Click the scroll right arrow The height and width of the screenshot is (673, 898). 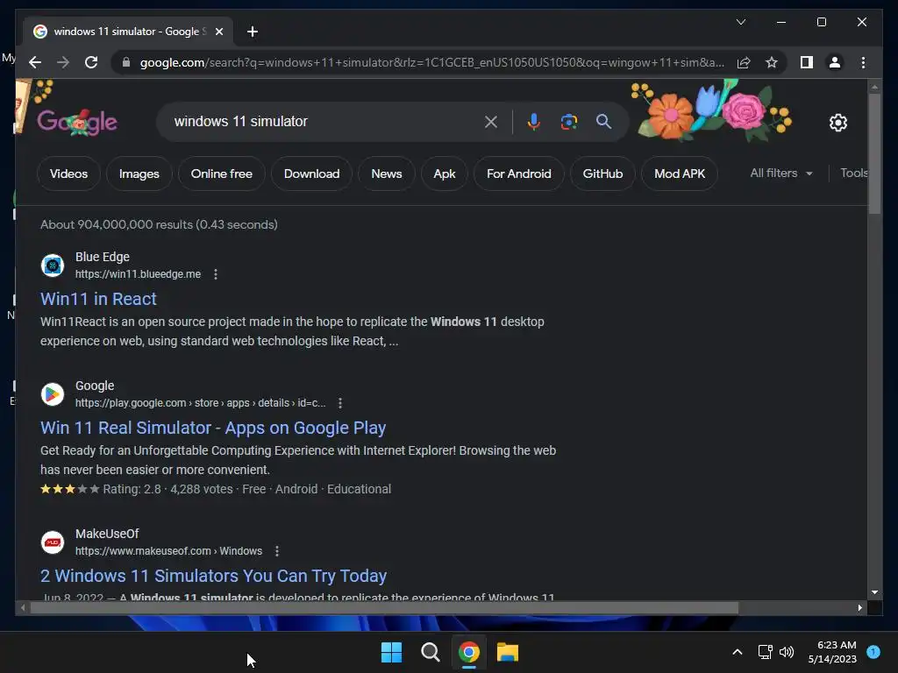859,608
